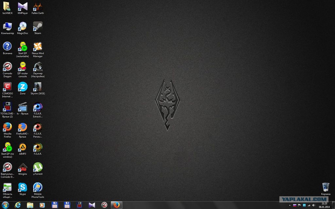Switch to the Firefox taskbar window
The width and height of the screenshot is (335, 209).
point(117,205)
